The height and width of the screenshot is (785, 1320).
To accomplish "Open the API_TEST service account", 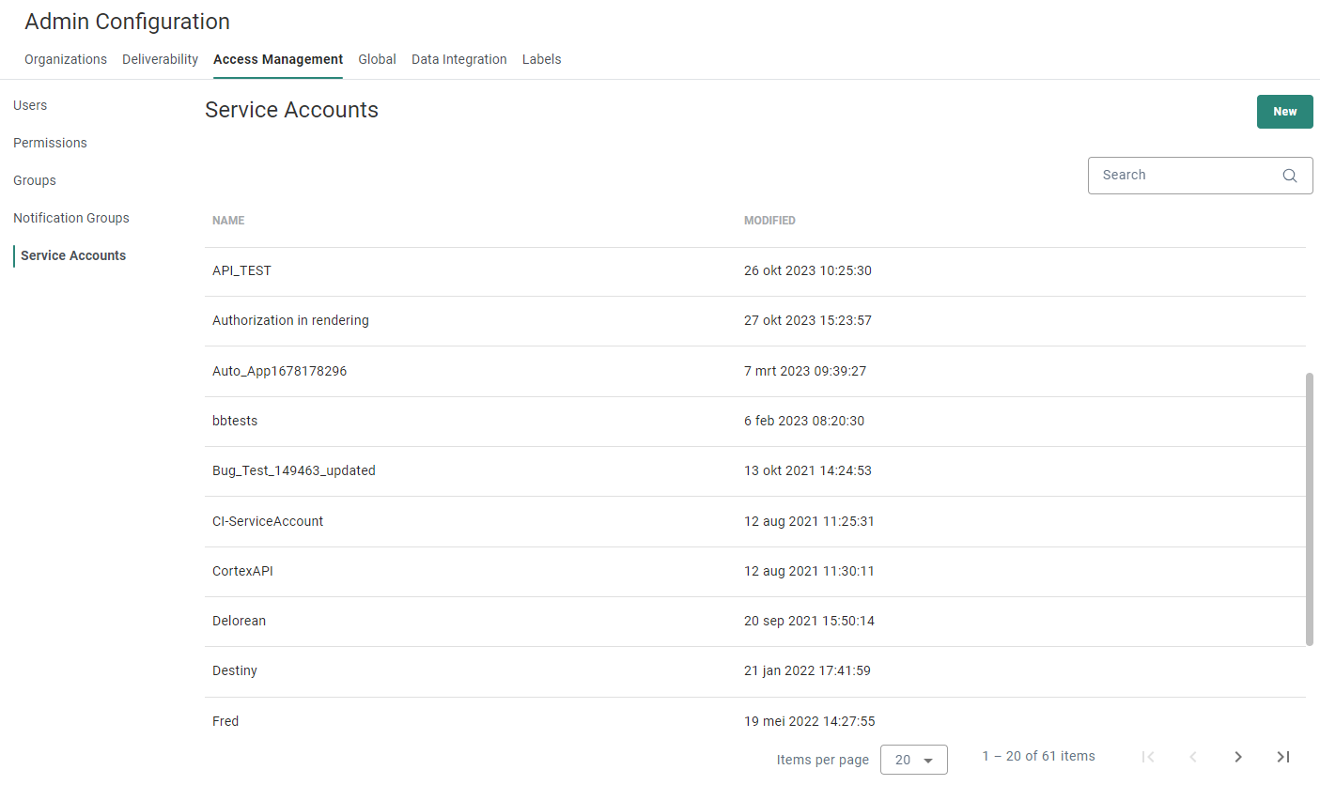I will (x=241, y=270).
